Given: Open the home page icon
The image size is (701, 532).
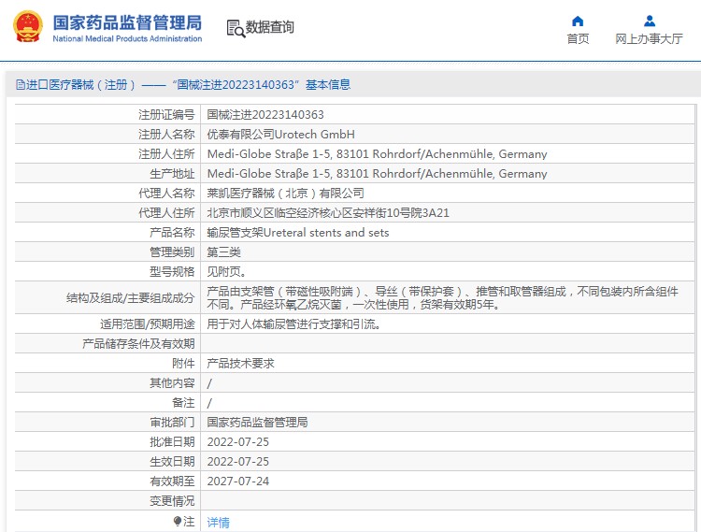Looking at the screenshot, I should click(578, 21).
